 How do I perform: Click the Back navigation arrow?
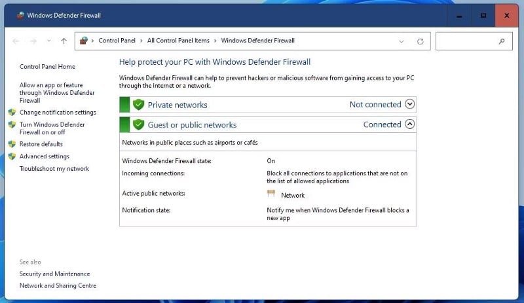(16, 41)
